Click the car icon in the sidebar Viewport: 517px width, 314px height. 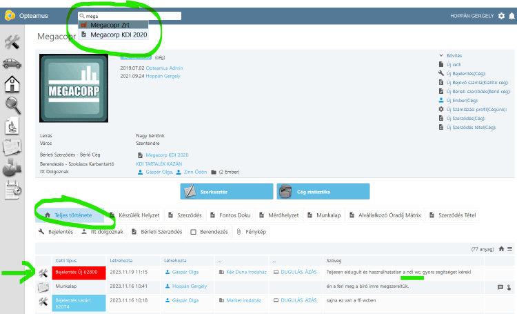[12, 63]
